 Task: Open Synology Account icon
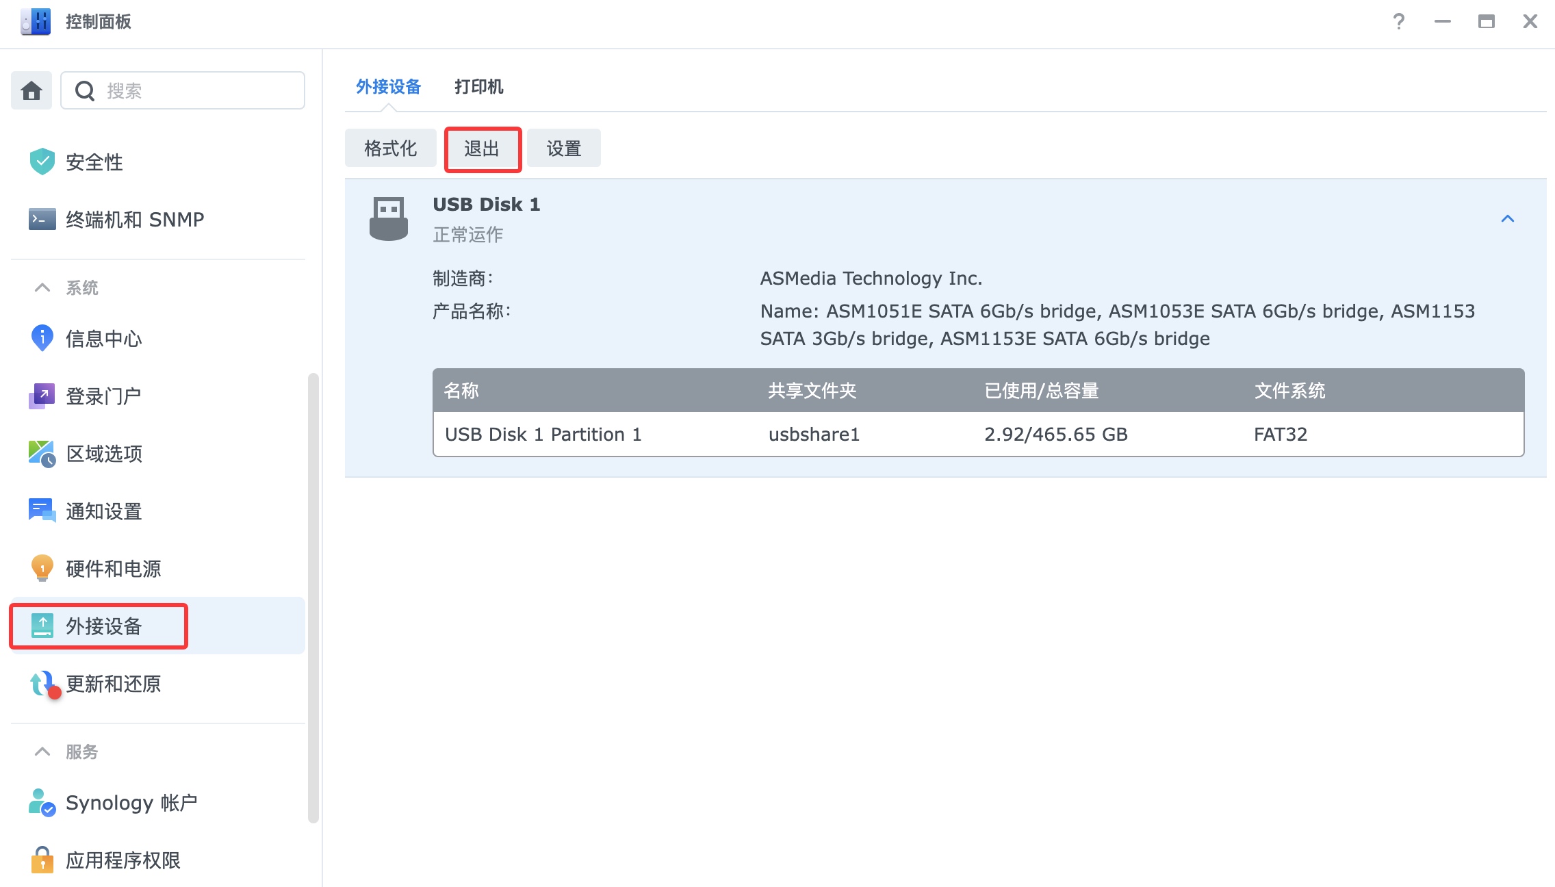[42, 802]
